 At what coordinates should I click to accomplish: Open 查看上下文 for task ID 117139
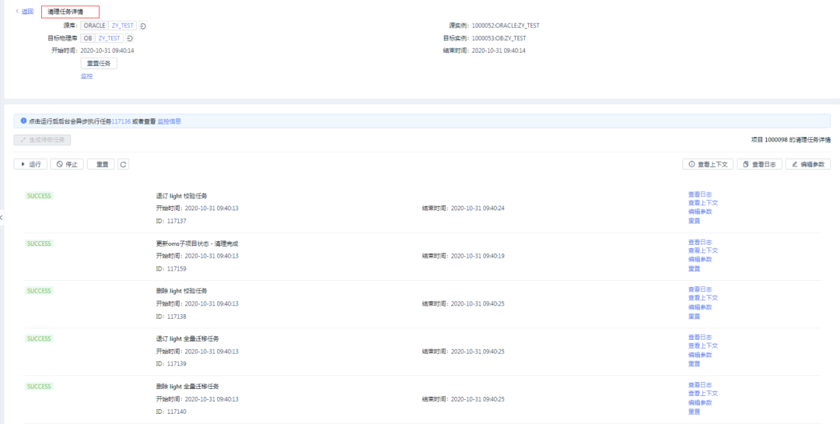click(x=703, y=345)
